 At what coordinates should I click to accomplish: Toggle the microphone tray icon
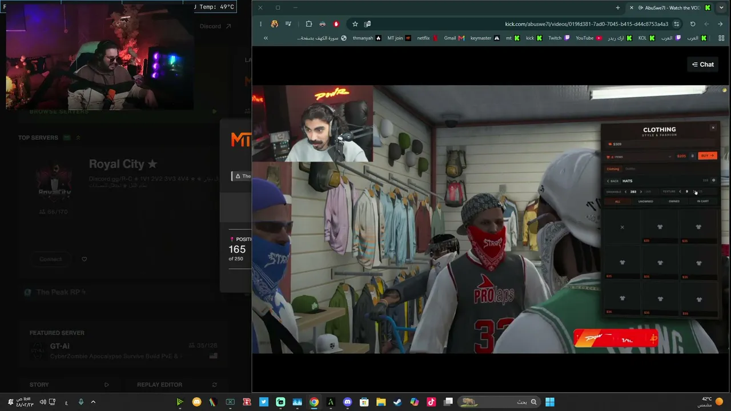(81, 402)
